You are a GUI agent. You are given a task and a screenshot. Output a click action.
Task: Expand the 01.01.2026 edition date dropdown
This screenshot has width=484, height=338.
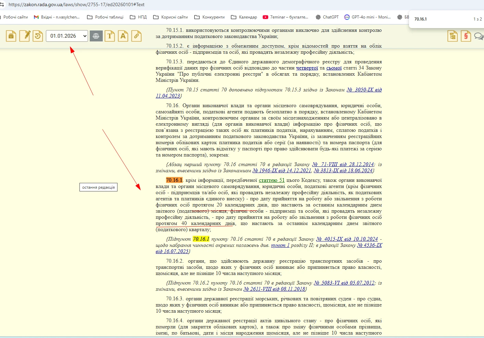pyautogui.click(x=67, y=36)
